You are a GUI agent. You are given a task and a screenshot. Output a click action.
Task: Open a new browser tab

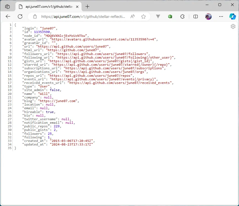(87, 7)
